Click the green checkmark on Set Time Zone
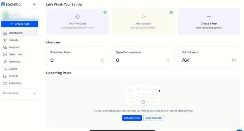Viewport: 244px width, 131px height. (x=105, y=12)
